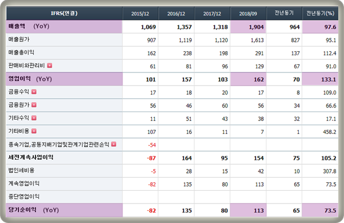Select the 당기순이익 row label
The image size is (344, 223).
point(22,210)
